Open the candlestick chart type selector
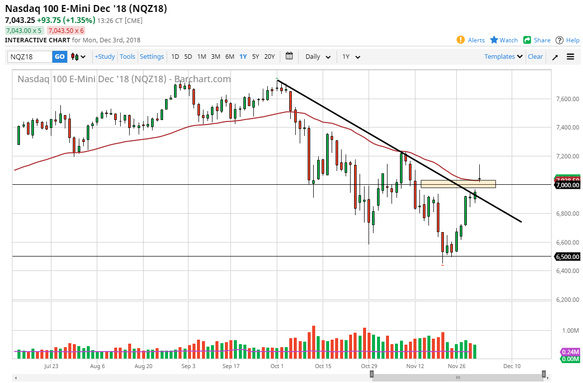The image size is (583, 383). [78, 57]
